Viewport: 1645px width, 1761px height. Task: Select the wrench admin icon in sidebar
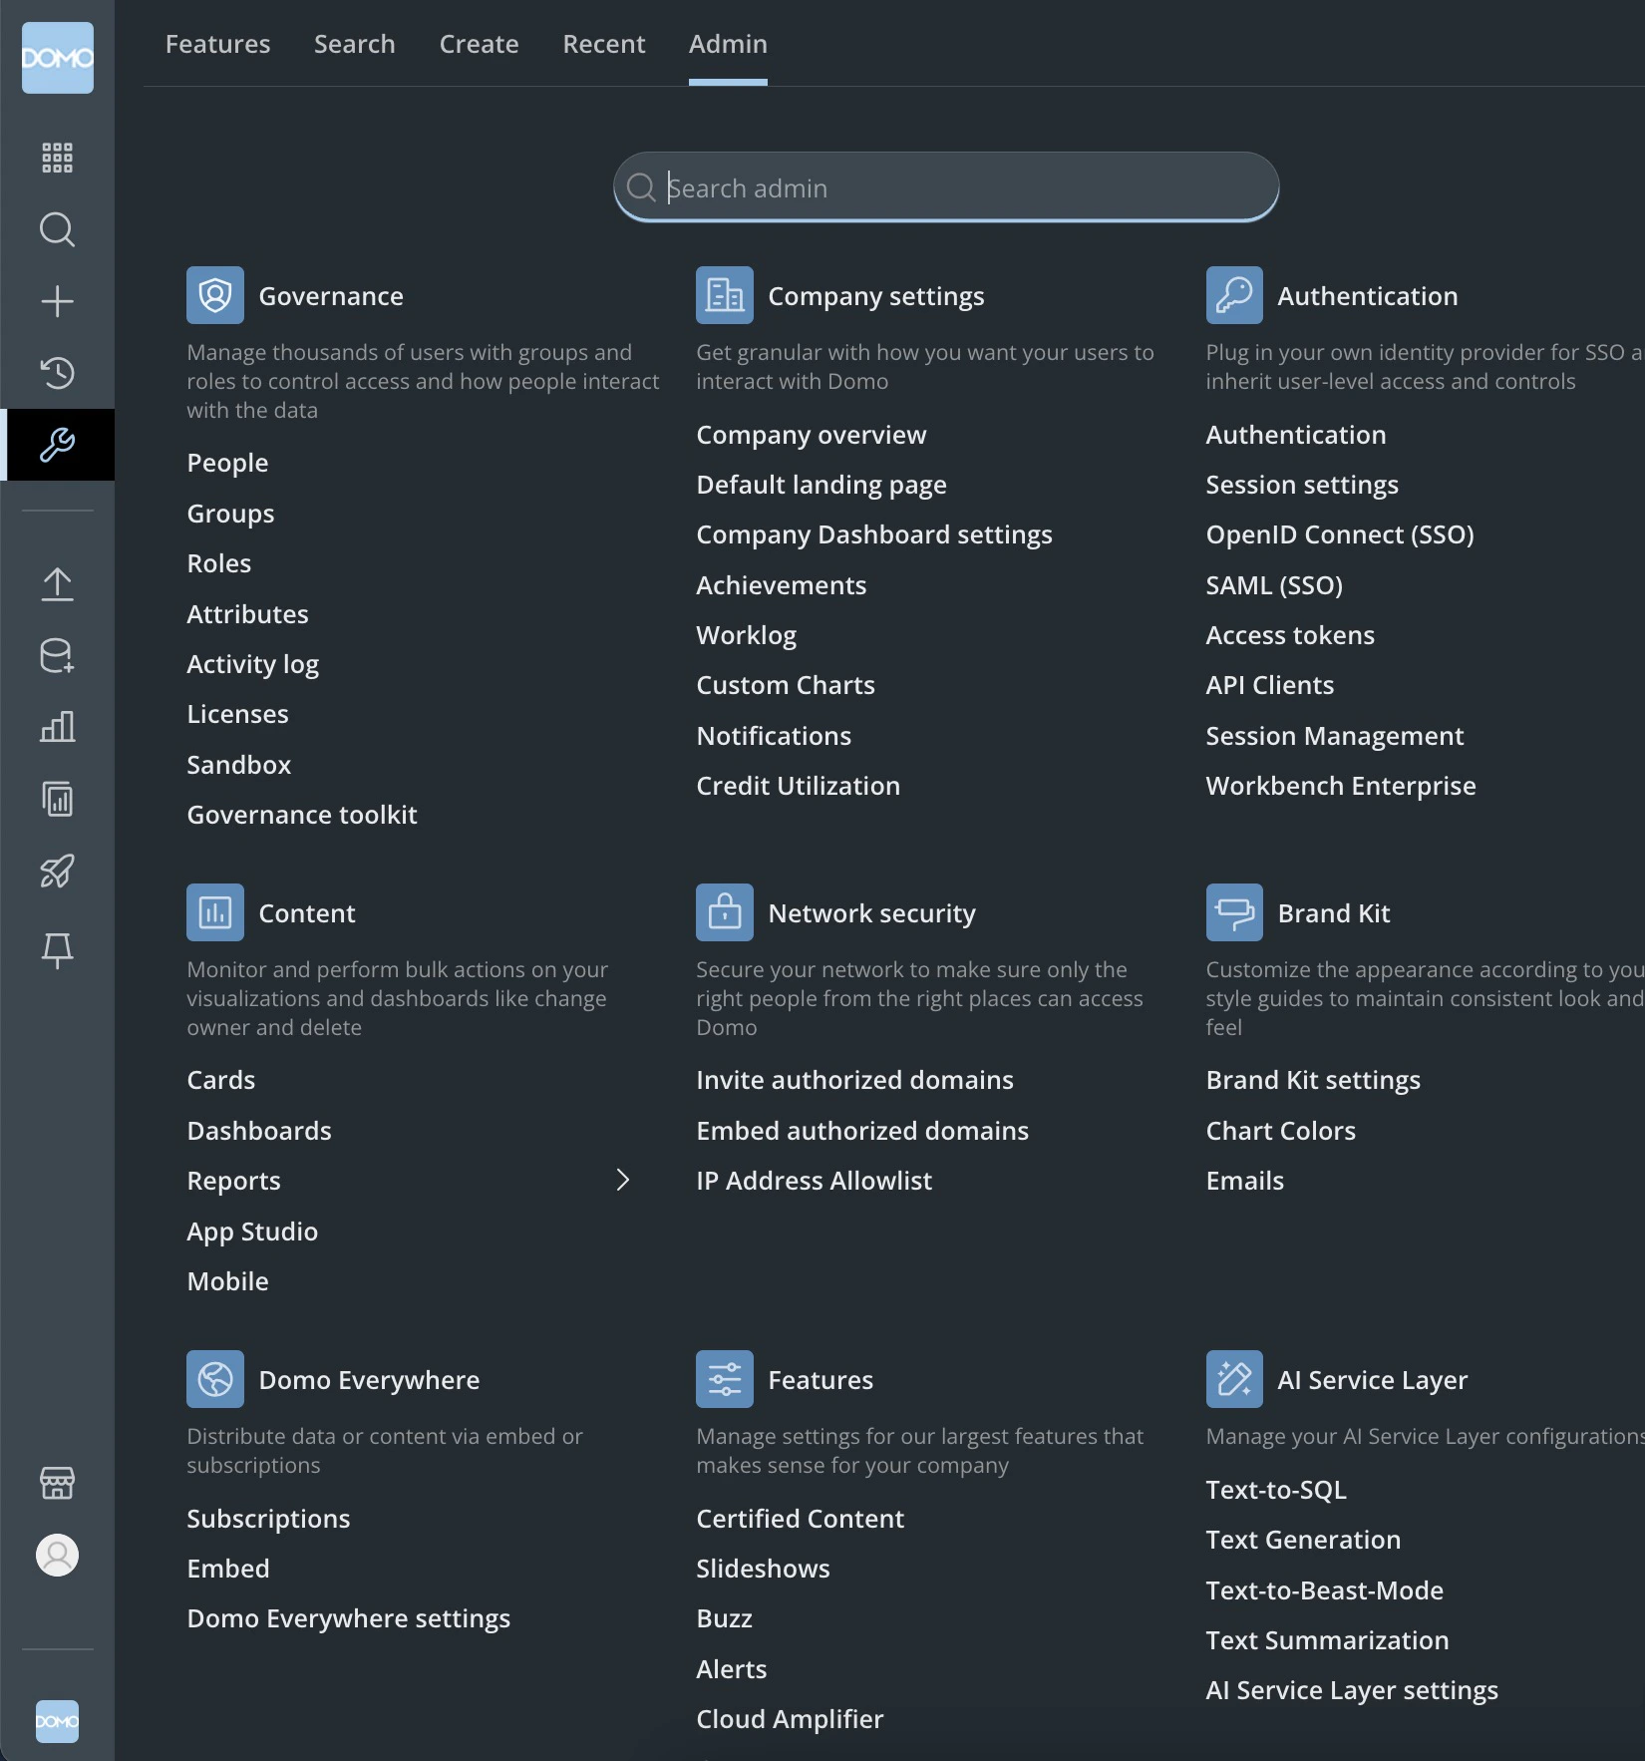coord(58,445)
